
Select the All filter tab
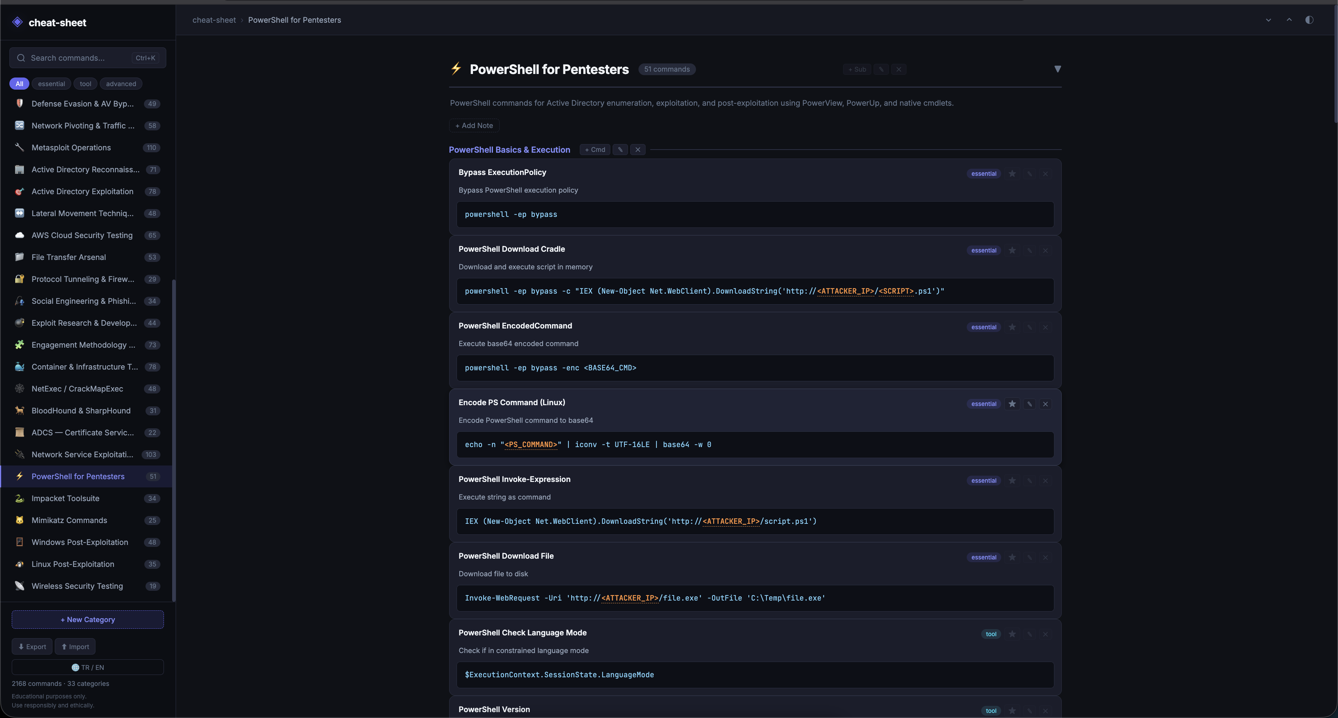point(19,84)
